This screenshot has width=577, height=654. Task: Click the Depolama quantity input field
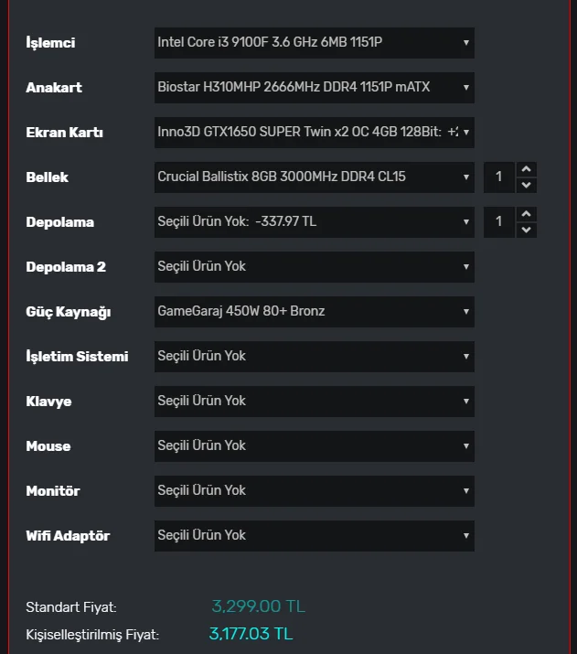pos(499,221)
